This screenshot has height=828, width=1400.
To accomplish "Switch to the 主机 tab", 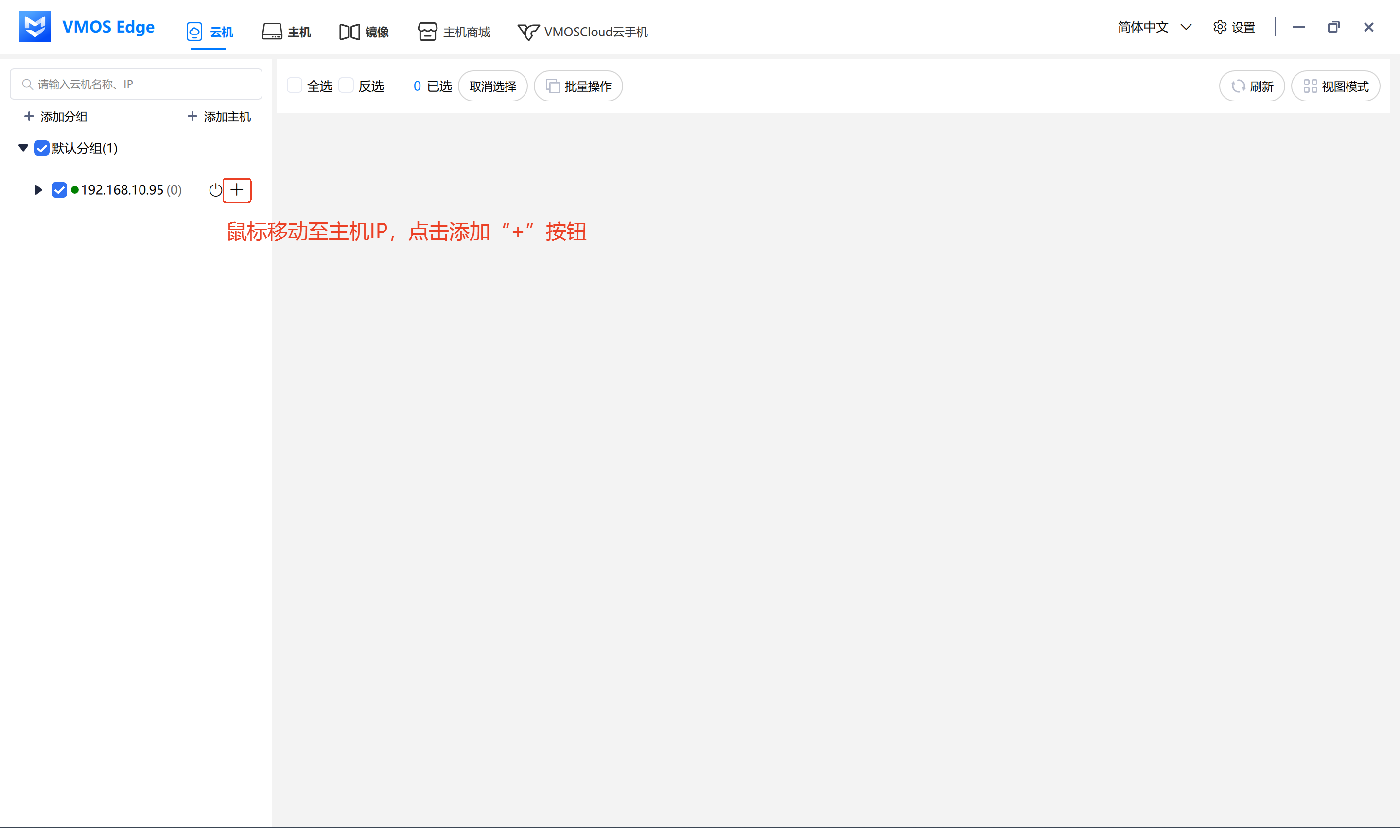I will [286, 32].
